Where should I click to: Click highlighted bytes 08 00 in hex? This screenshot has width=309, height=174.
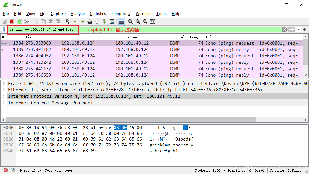[120, 128]
